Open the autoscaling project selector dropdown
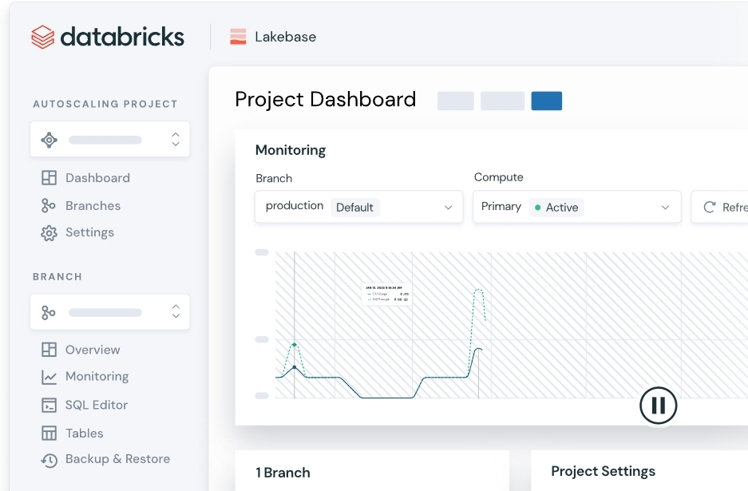Image resolution: width=748 pixels, height=491 pixels. coord(110,140)
